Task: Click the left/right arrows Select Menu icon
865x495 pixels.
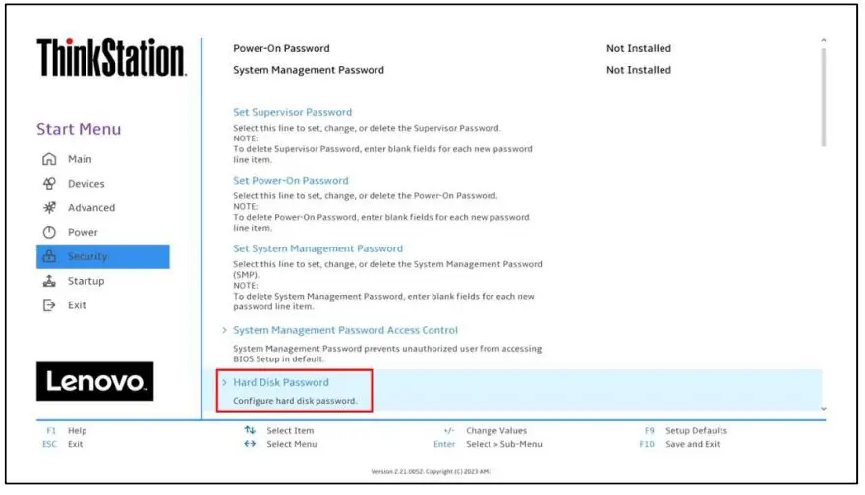Action: 250,443
